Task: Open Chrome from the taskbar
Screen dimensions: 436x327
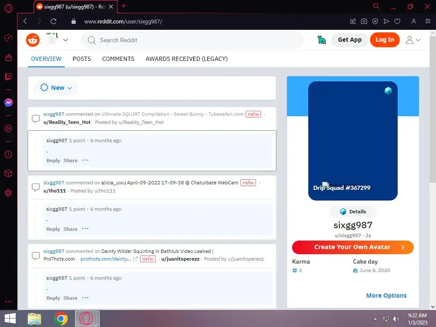Action: [x=61, y=318]
